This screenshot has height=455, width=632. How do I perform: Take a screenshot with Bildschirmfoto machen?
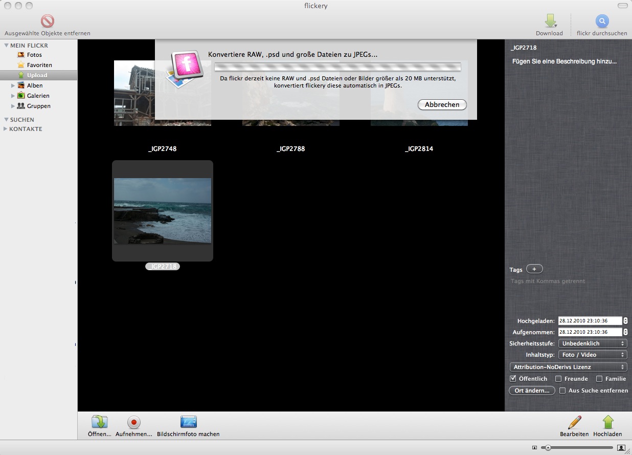click(x=188, y=422)
